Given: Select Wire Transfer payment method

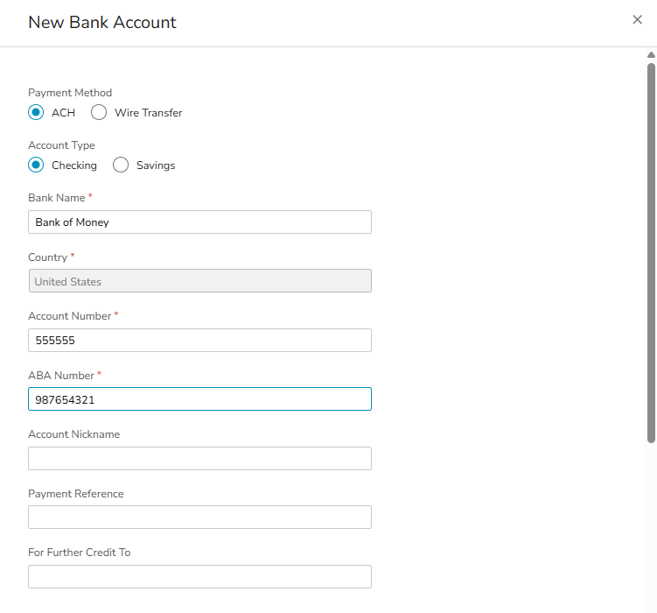Looking at the screenshot, I should click(99, 112).
